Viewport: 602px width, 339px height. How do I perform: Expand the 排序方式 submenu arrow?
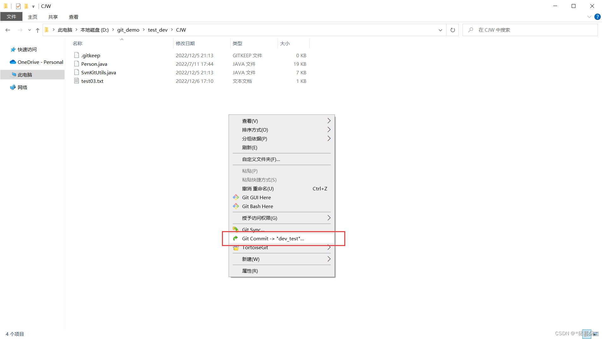point(329,130)
